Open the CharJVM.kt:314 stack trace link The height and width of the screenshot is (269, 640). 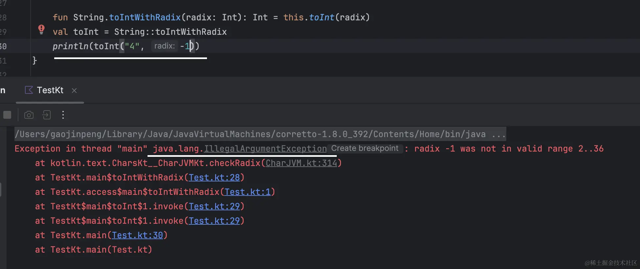pyautogui.click(x=301, y=163)
